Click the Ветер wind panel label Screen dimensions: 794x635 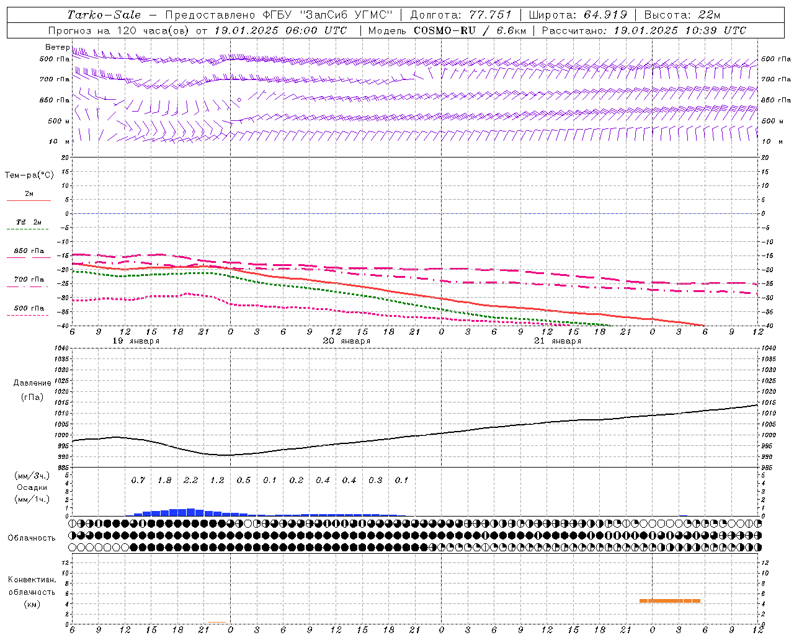coord(57,47)
